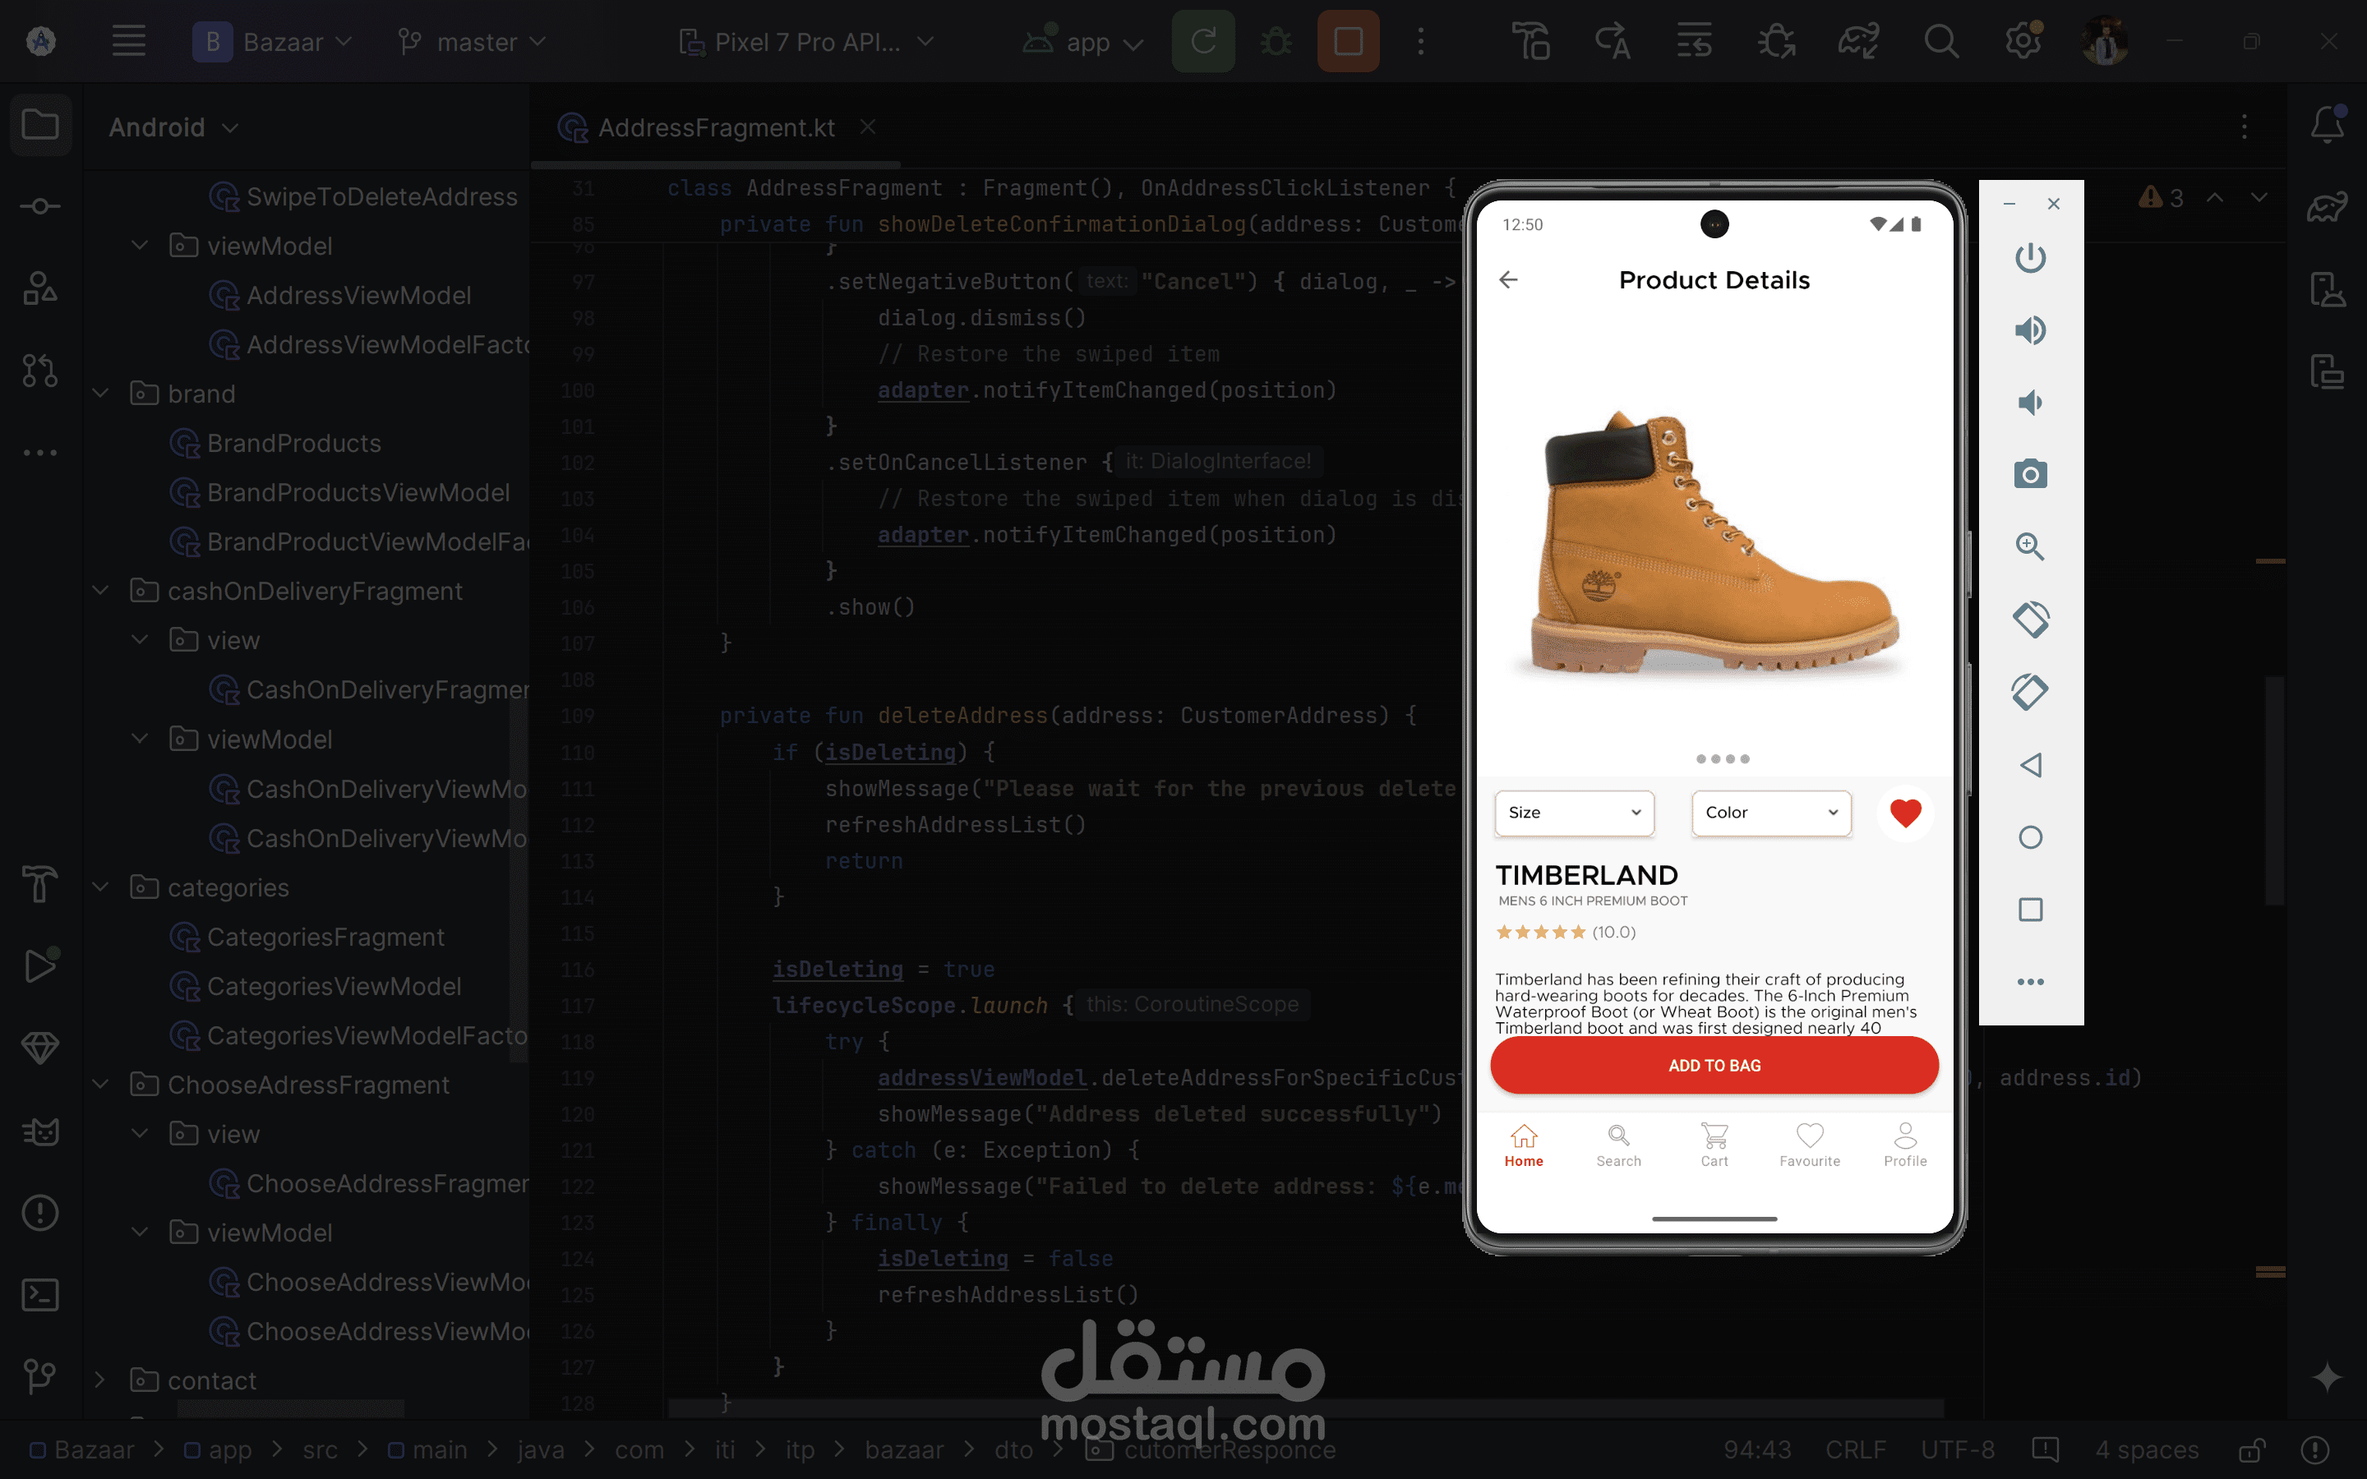Expand the contact folder
2367x1479 pixels.
pos(101,1380)
